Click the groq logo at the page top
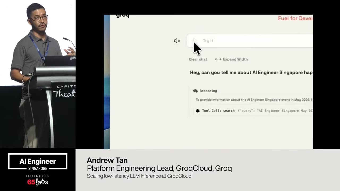Image resolution: width=340 pixels, height=191 pixels. click(123, 16)
